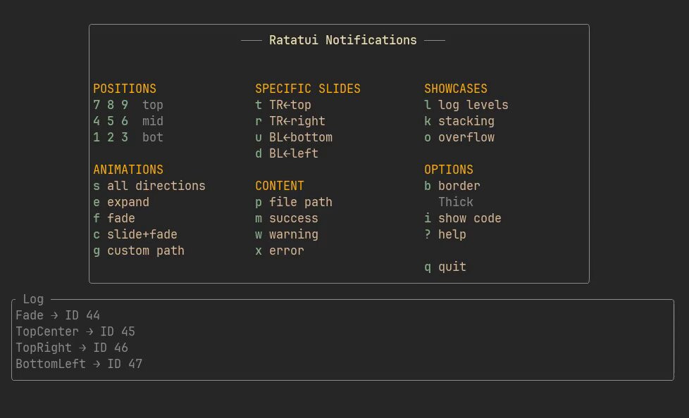Select the 'error' content entry

tap(286, 251)
